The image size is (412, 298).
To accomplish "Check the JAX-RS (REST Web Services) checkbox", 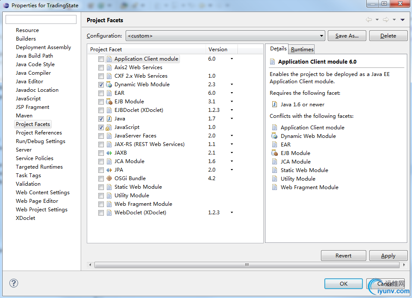I will pyautogui.click(x=101, y=144).
